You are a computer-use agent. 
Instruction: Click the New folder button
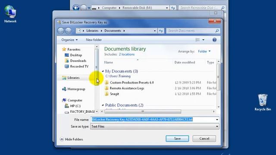pos(94,40)
